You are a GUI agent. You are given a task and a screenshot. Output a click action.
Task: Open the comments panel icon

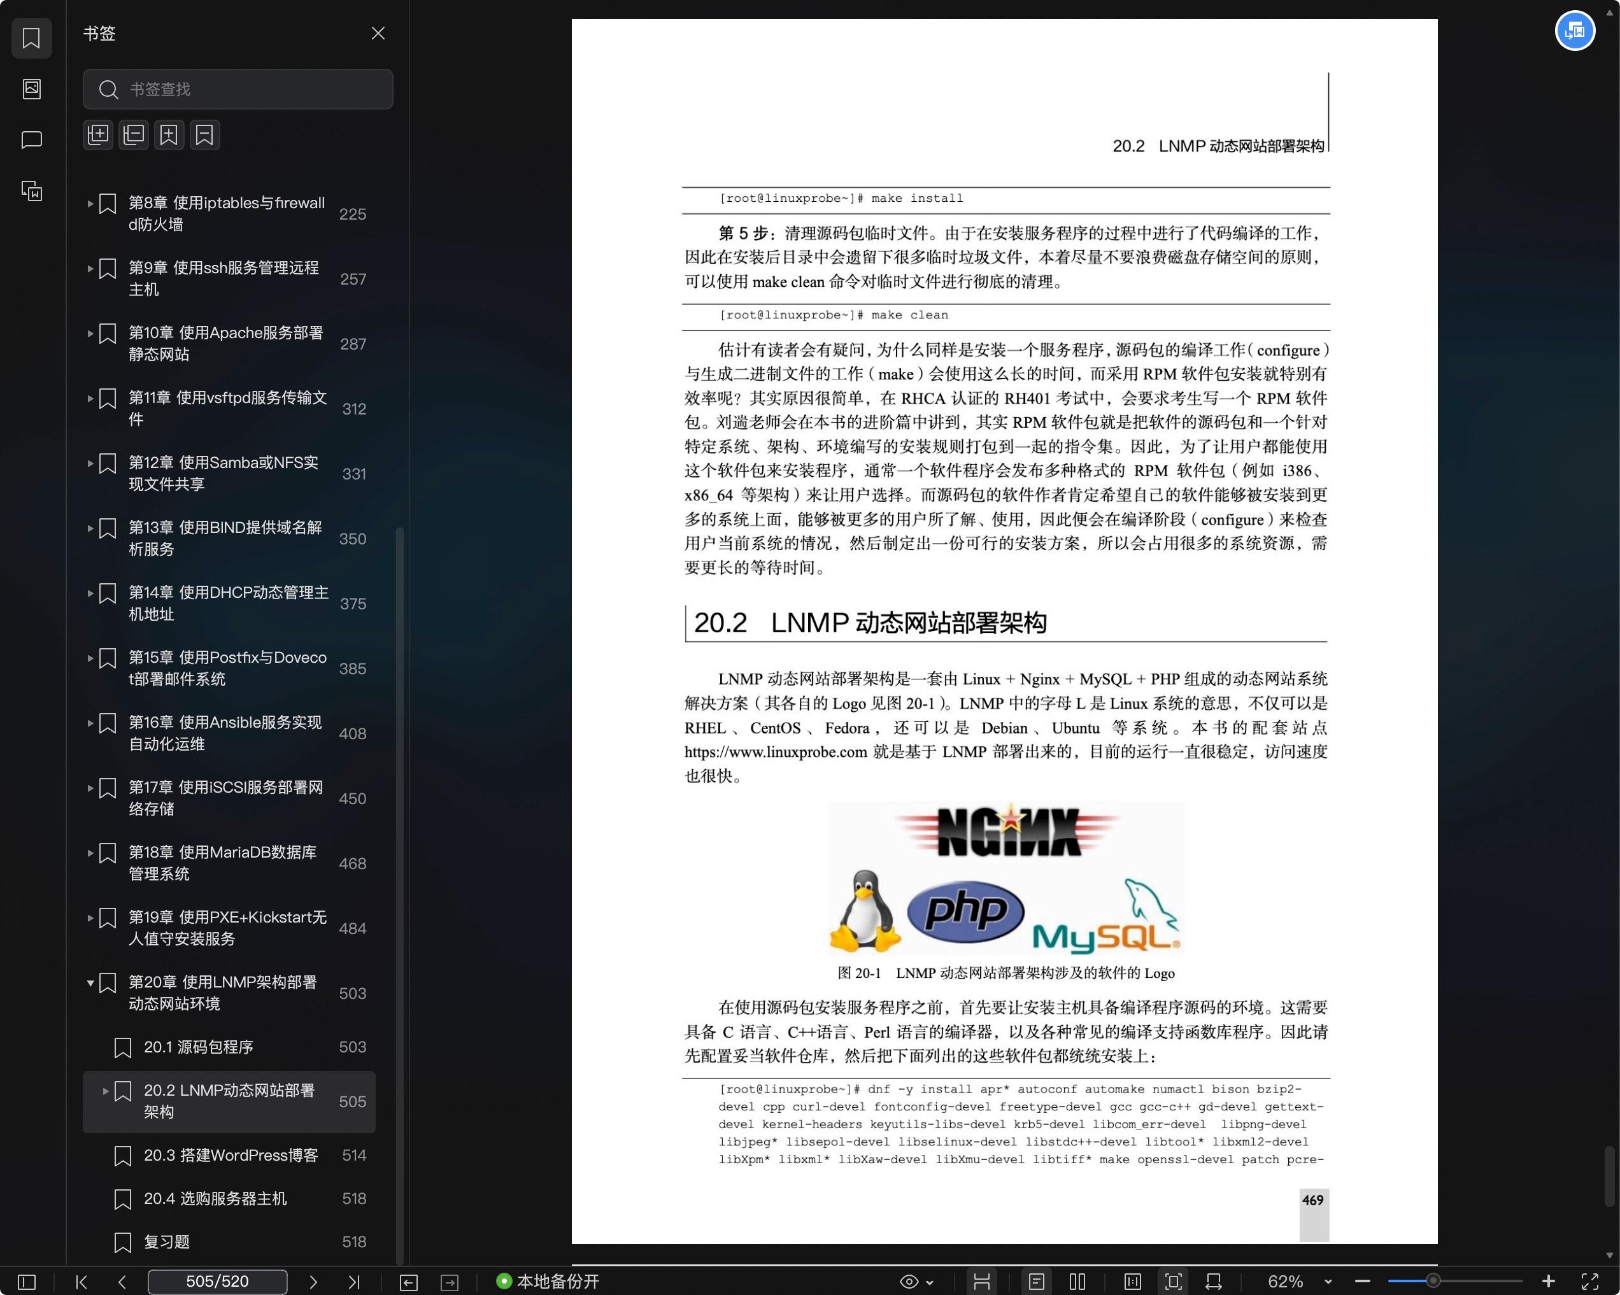tap(32, 139)
